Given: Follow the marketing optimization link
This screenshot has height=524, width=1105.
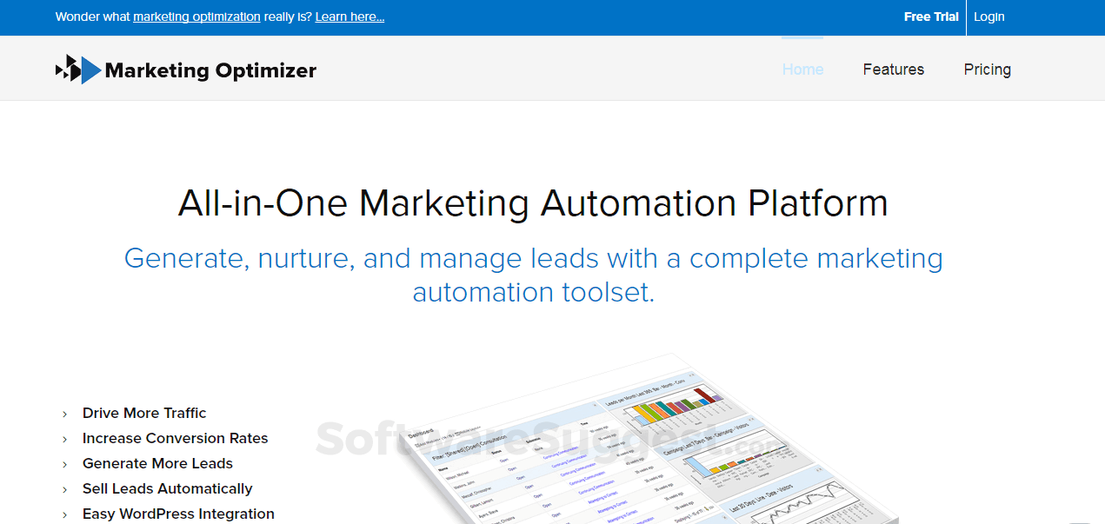Looking at the screenshot, I should tap(196, 17).
